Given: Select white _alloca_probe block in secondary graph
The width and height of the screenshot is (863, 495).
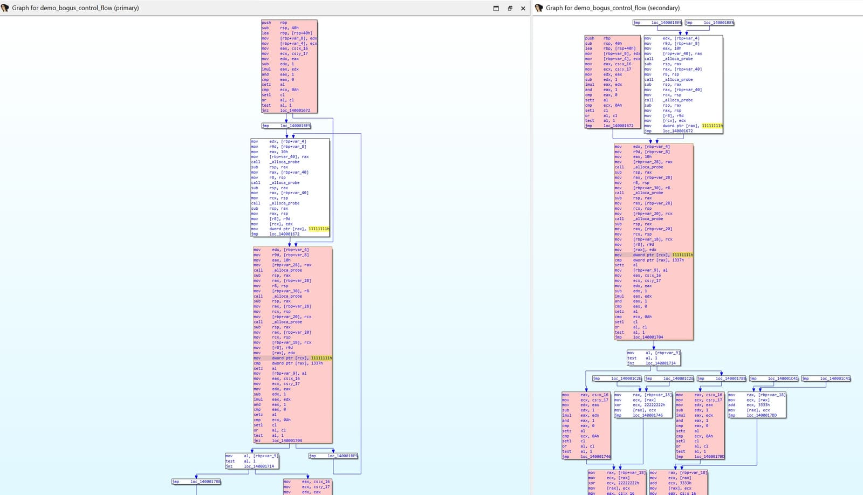Looking at the screenshot, I should pyautogui.click(x=683, y=85).
